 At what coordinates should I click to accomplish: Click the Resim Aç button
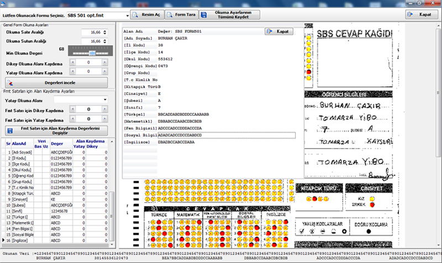tap(147, 15)
